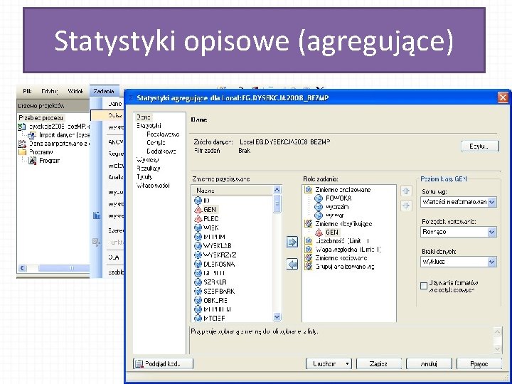Click the role icon beside Zmienne kopiowane
The height and width of the screenshot is (384, 512).
point(308,258)
